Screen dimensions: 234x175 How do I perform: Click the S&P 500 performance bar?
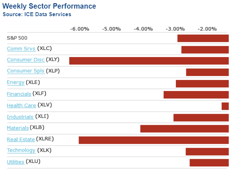click(203, 38)
